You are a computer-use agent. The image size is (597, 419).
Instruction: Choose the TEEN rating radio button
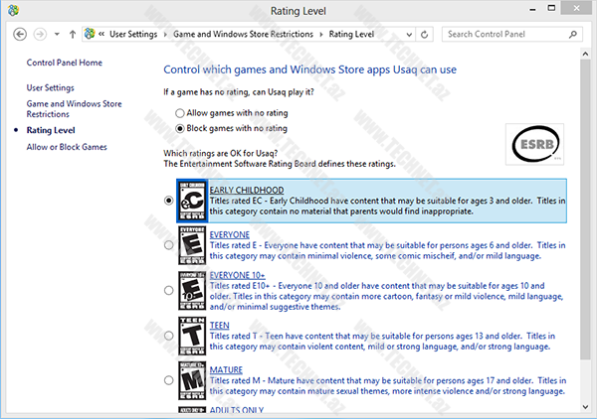pos(168,336)
